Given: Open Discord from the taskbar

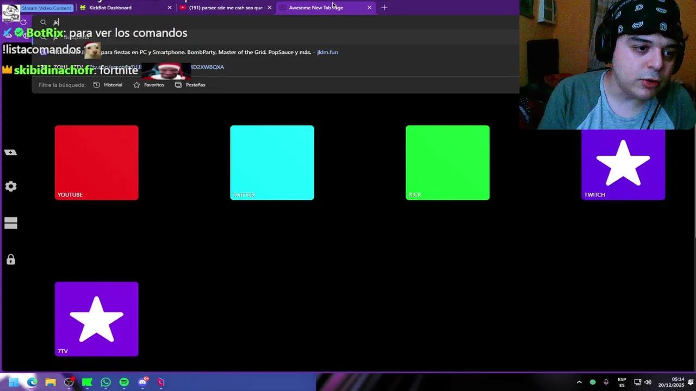Looking at the screenshot, I should click(x=142, y=382).
